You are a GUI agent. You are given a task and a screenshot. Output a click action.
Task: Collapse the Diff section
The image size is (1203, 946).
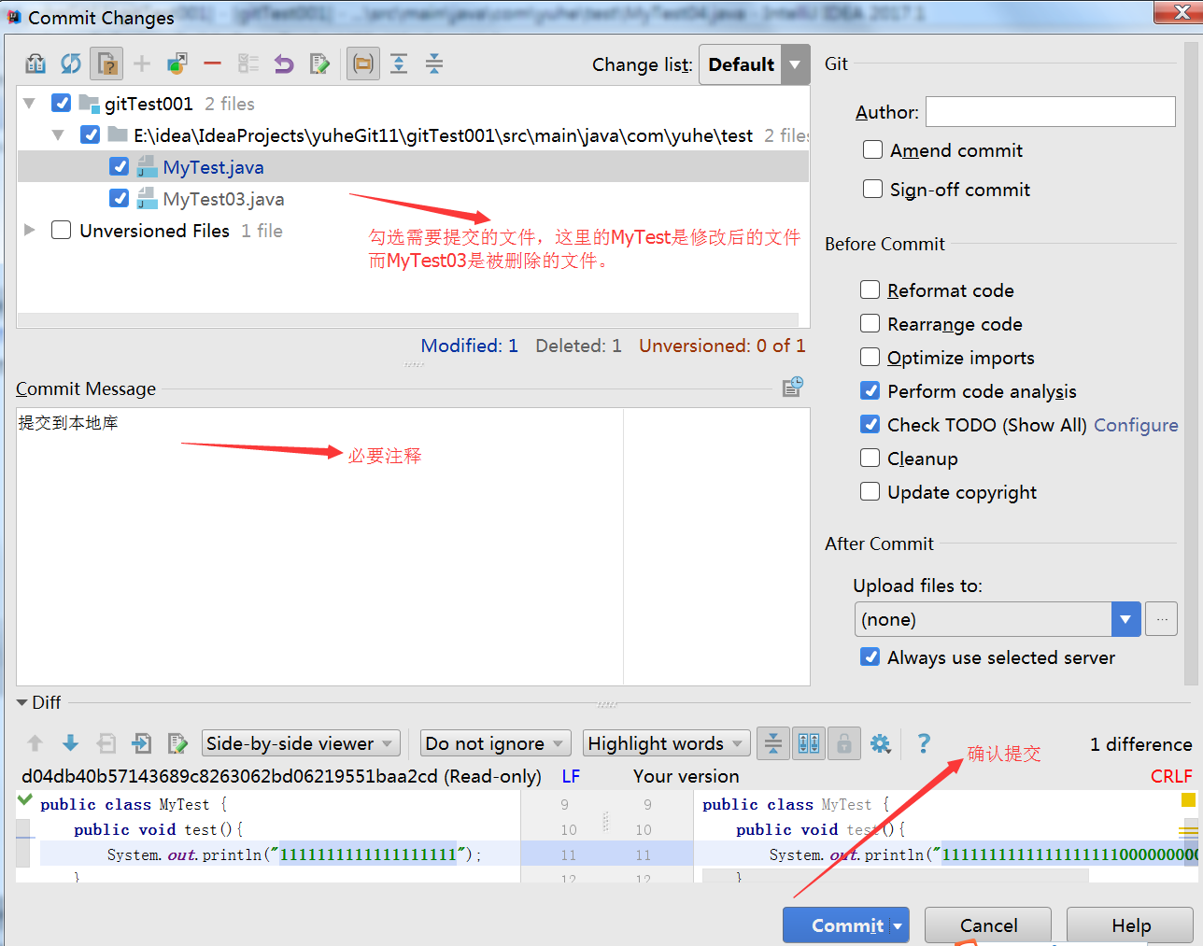21,702
